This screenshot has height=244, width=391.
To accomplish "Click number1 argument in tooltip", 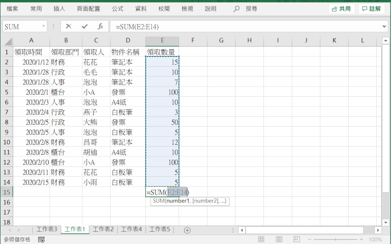I will (x=178, y=201).
